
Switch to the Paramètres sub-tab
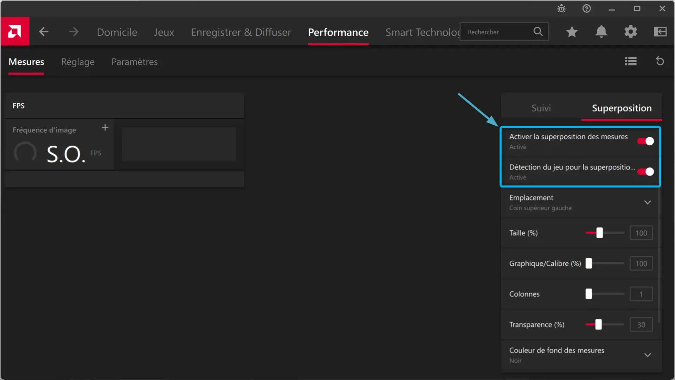(x=135, y=62)
